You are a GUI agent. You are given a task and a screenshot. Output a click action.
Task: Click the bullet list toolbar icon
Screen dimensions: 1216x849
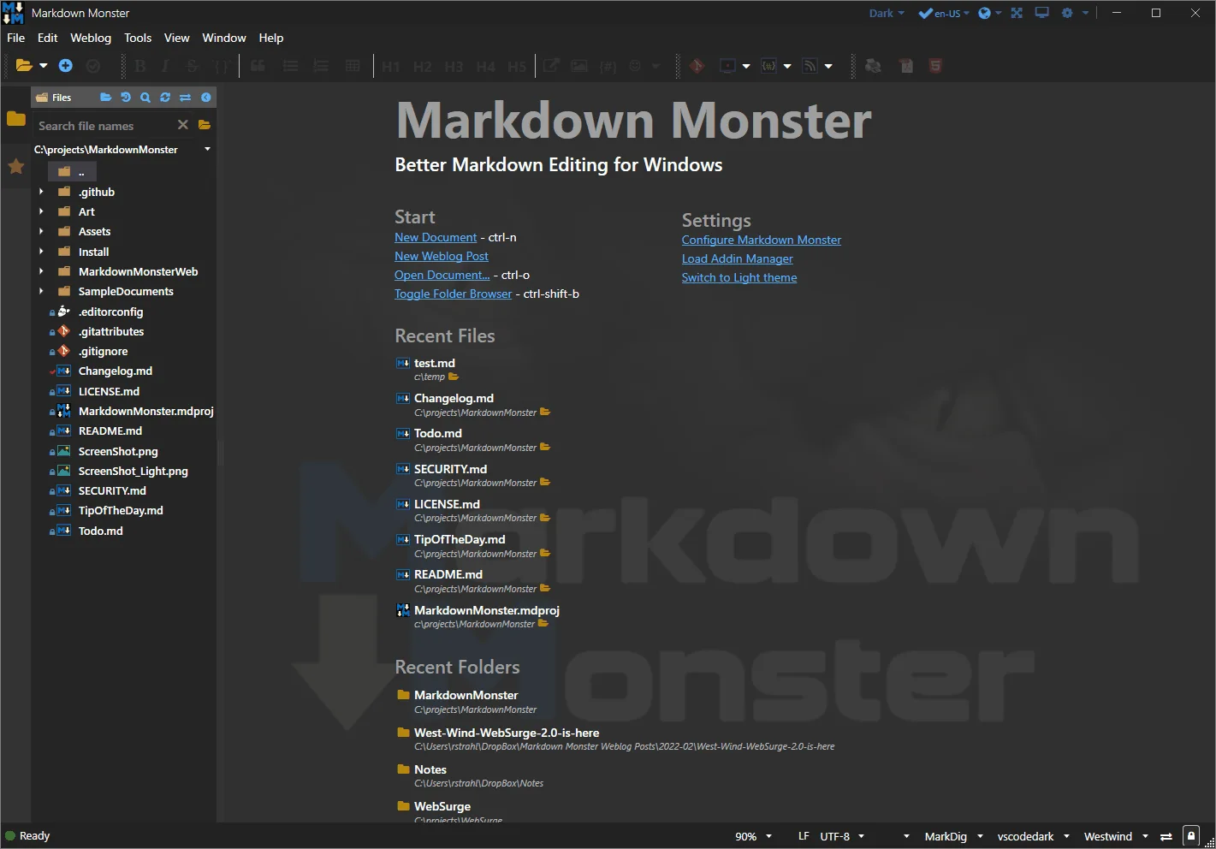pos(291,66)
